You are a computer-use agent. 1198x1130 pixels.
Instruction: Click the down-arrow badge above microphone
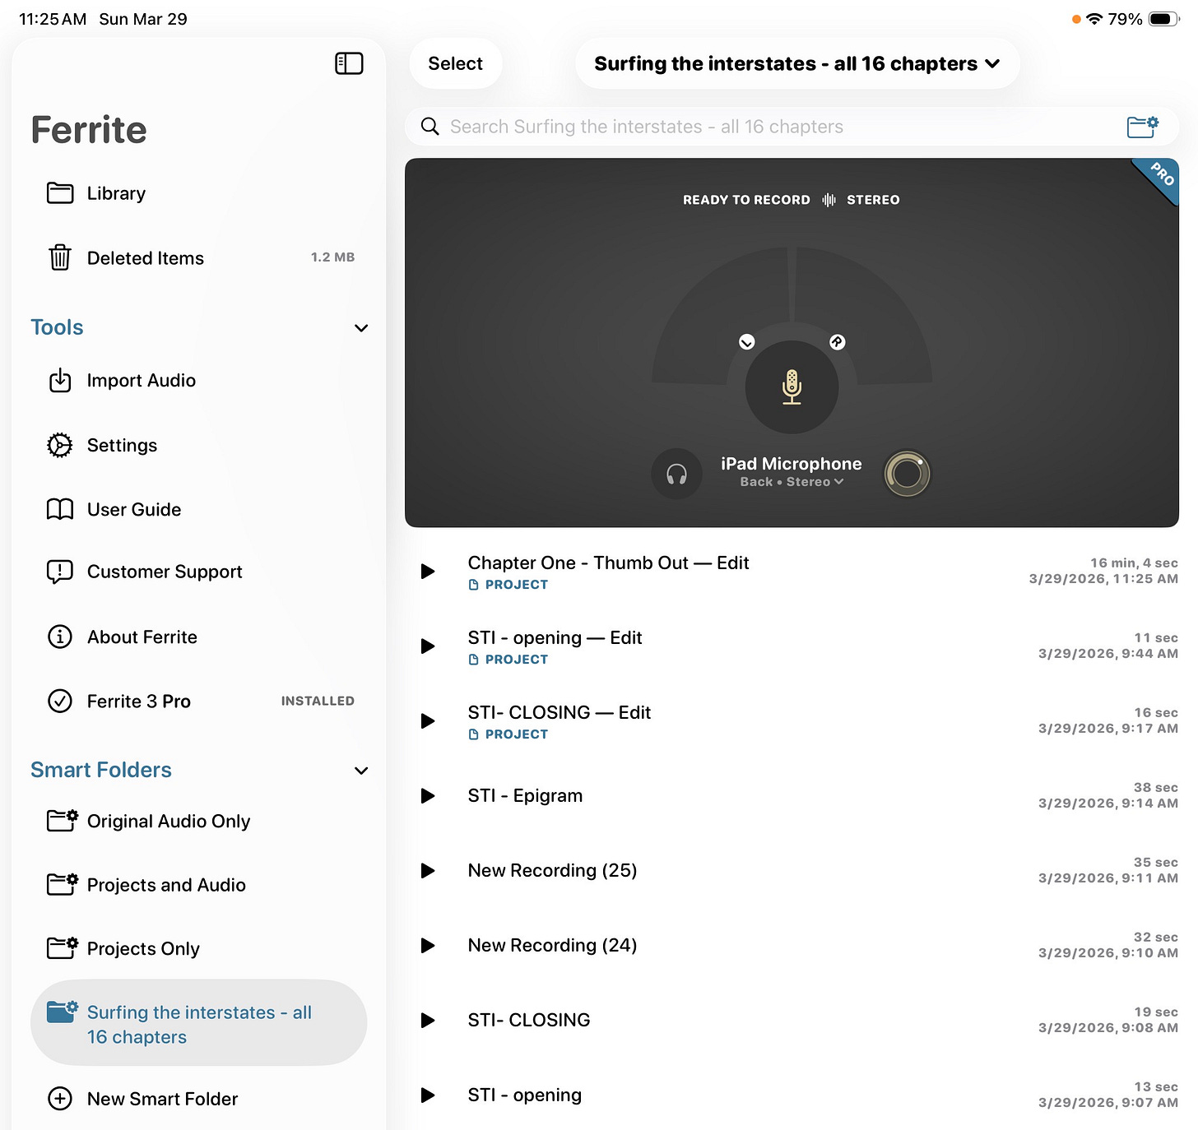(x=747, y=341)
